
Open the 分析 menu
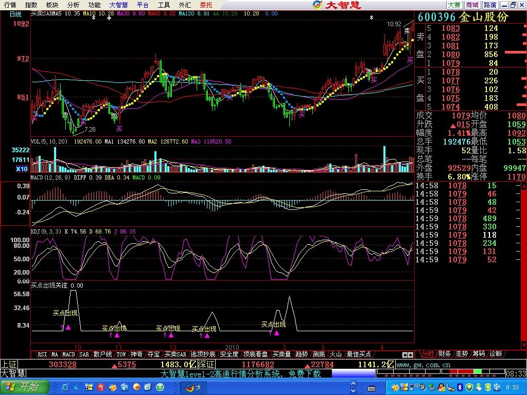tap(73, 5)
